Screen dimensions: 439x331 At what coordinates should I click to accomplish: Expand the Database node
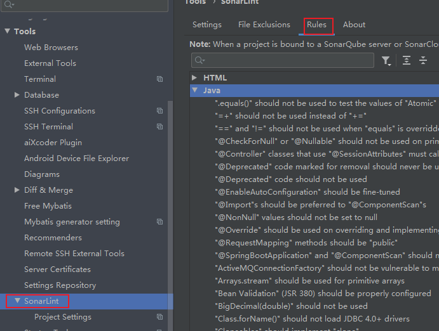click(x=17, y=95)
